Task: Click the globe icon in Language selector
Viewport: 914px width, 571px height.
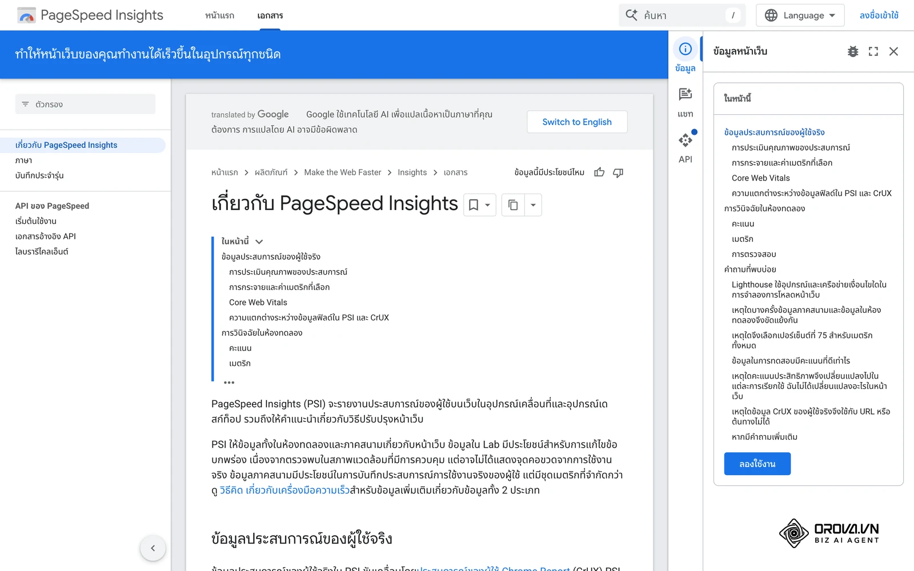Action: 771,15
